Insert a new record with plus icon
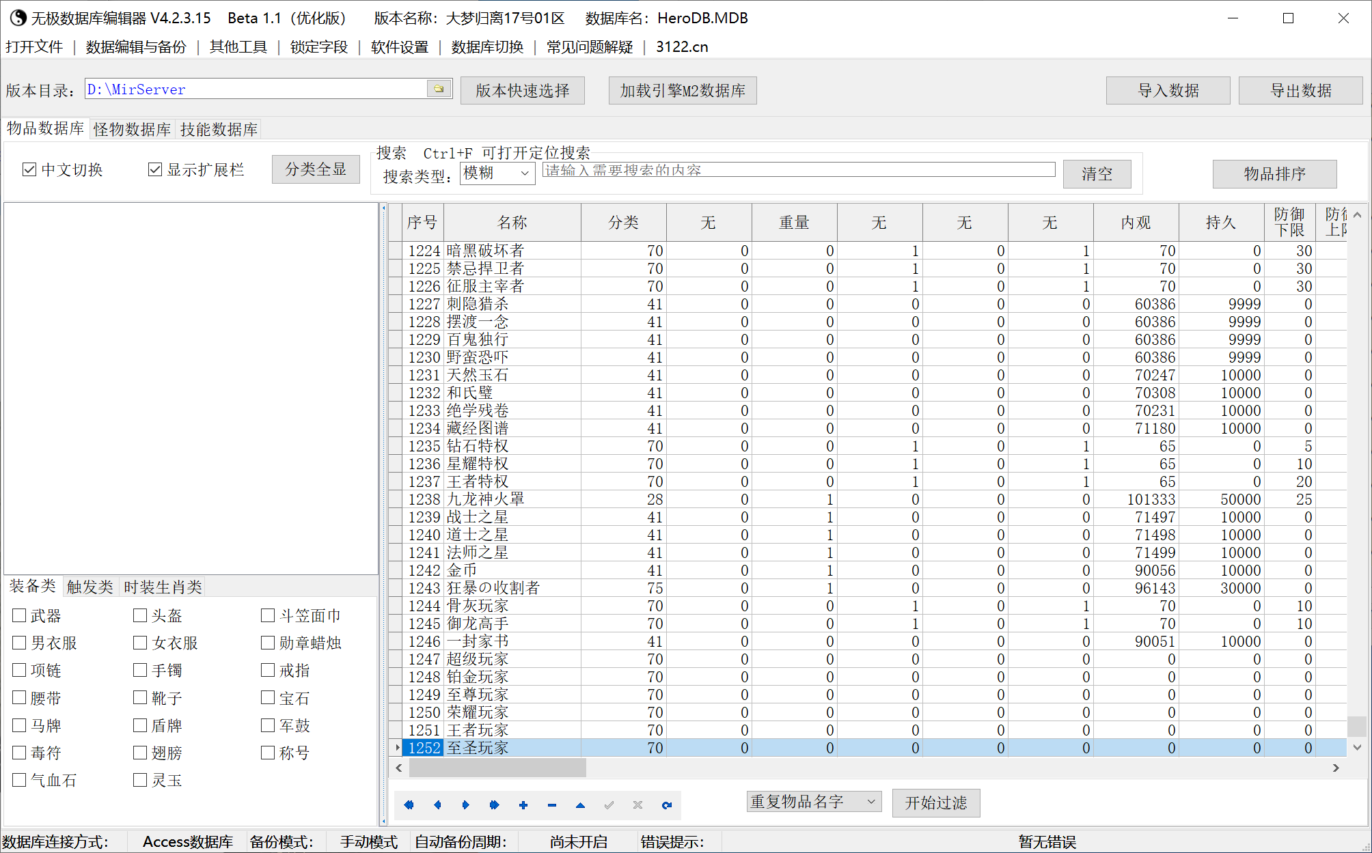The height and width of the screenshot is (853, 1372). [523, 805]
